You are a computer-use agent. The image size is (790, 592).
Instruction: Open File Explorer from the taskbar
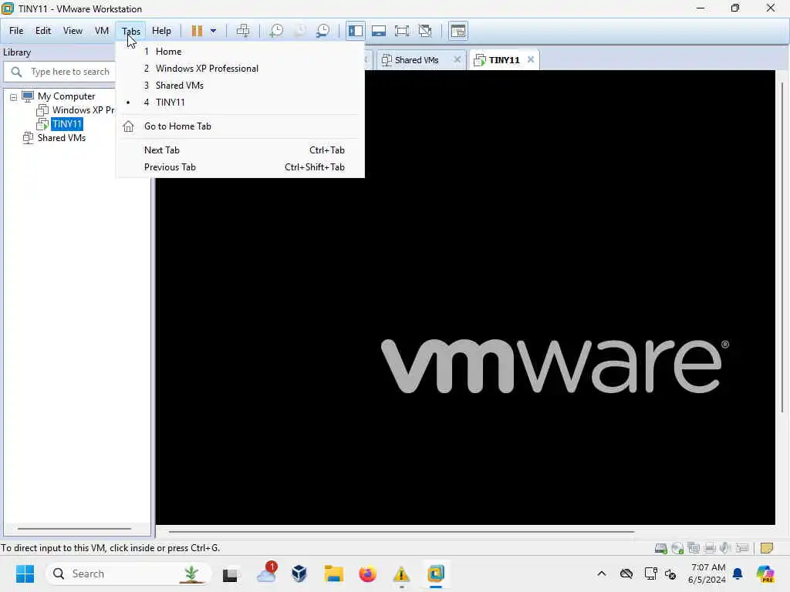tap(333, 573)
